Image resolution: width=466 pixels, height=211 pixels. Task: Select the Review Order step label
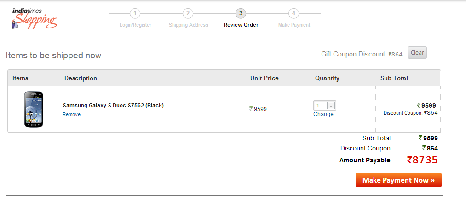(242, 25)
